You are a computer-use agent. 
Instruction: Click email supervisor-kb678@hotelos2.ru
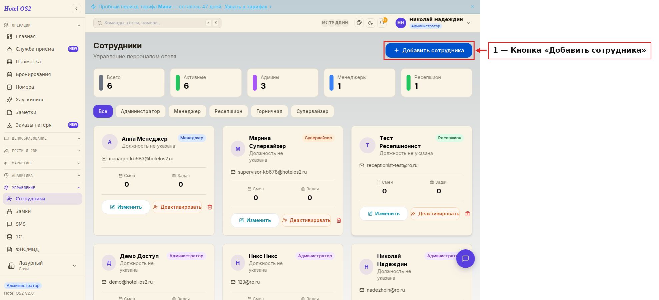coord(272,172)
